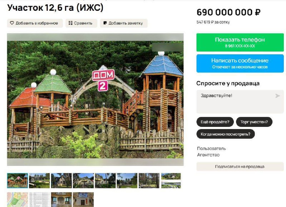
Task: Show seller phone number
Action: (x=240, y=42)
